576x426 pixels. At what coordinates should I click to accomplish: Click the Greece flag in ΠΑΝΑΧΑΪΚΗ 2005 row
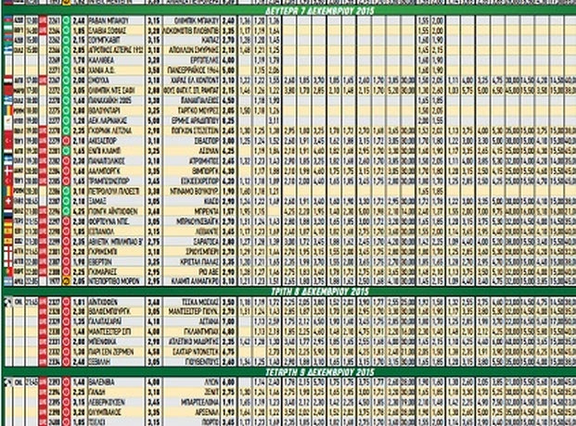pos(7,101)
